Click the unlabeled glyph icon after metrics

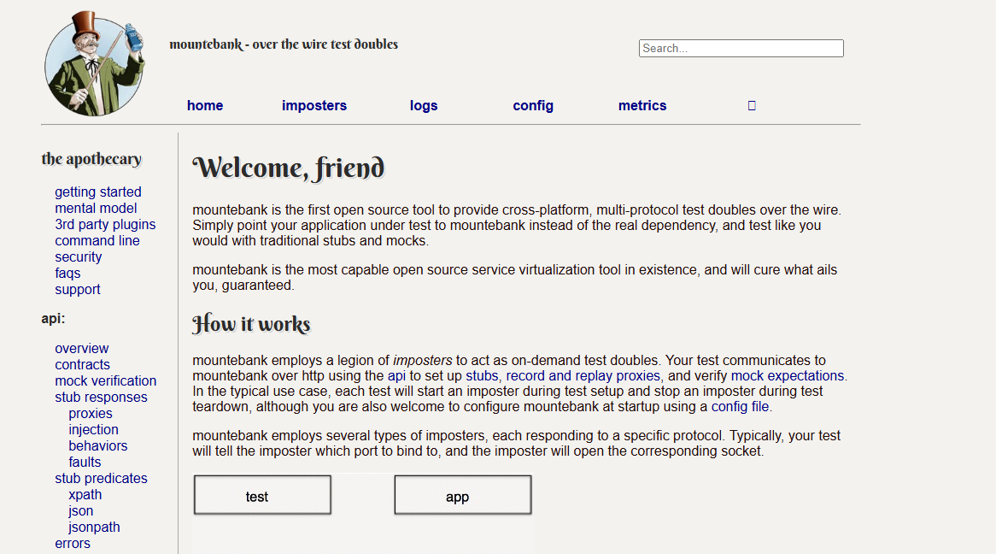pyautogui.click(x=752, y=105)
